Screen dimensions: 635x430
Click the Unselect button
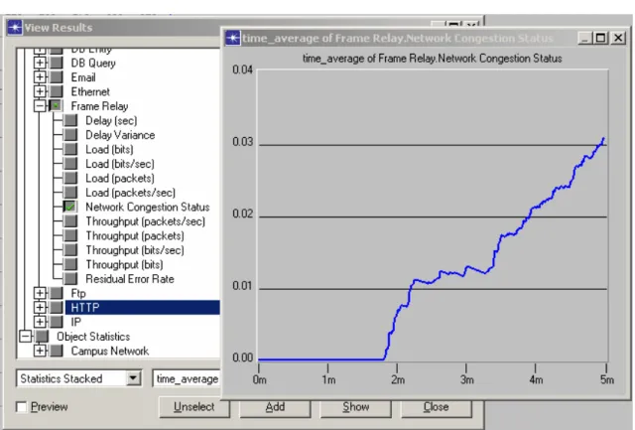pos(194,407)
